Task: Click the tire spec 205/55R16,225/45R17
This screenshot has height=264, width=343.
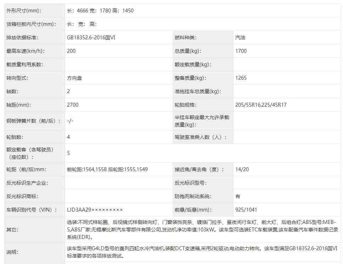Action: 262,105
